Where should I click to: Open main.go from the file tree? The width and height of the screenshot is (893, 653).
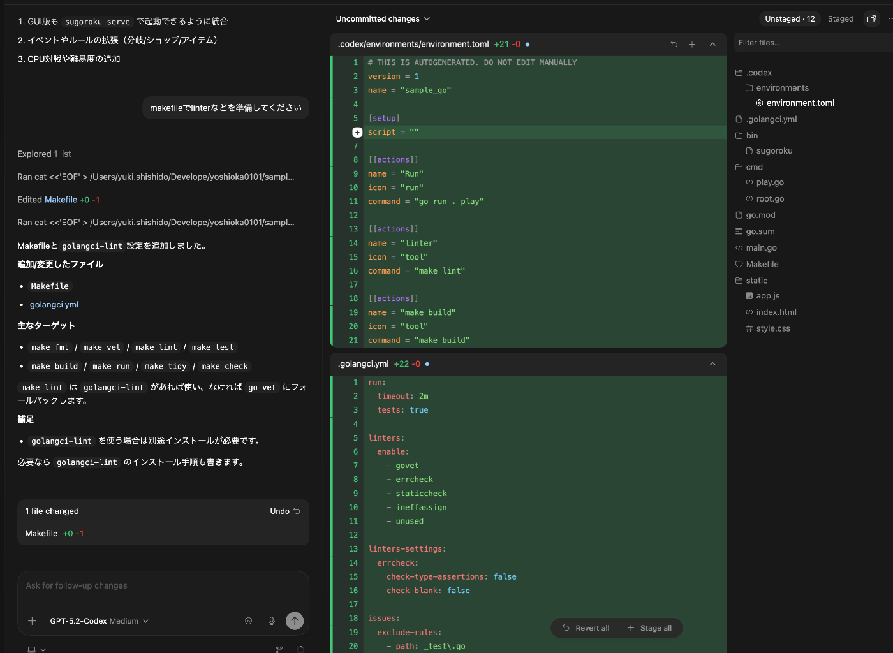tap(756, 248)
